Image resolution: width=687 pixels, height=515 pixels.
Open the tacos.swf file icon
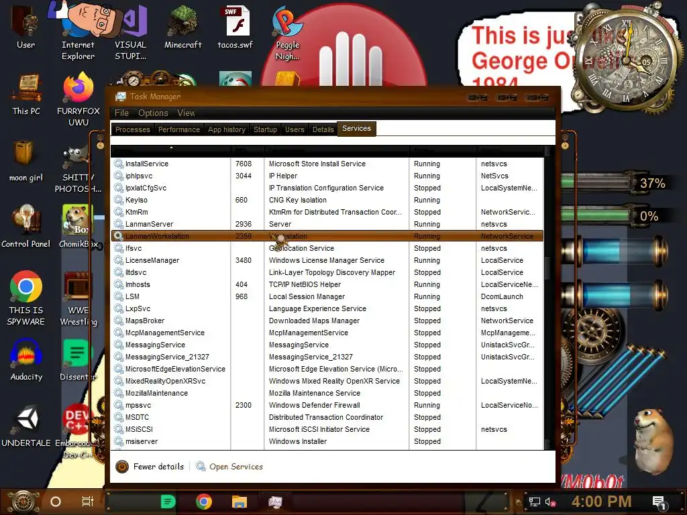click(x=235, y=27)
